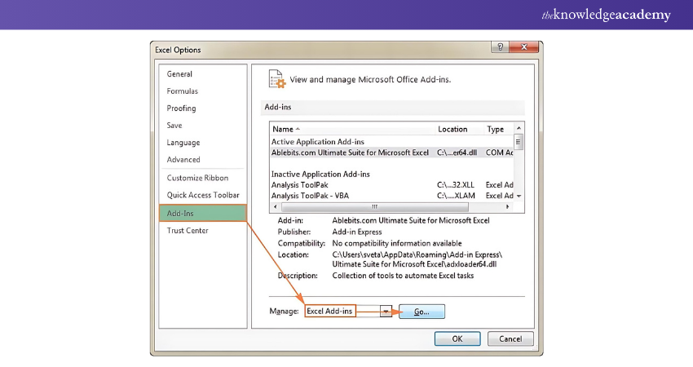Screen dimensions: 693x367
Task: Select the Language category
Action: click(183, 143)
